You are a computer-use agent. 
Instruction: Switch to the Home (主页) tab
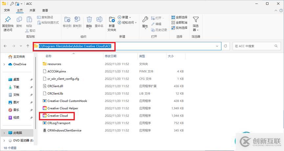point(20,10)
